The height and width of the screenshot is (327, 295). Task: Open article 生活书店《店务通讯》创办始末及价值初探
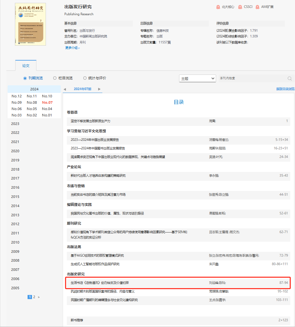pos(99,283)
